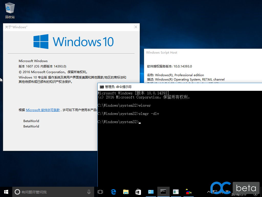
Task: Open the Recycle Bin (回收站) desktop icon
Action: point(10,10)
